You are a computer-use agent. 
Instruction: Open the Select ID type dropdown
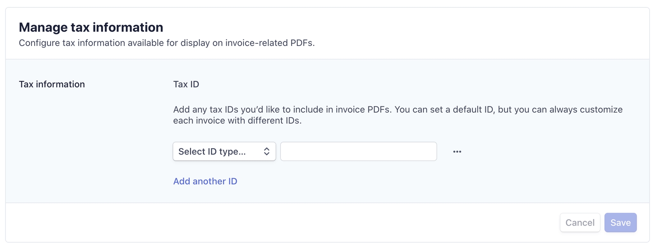pos(224,152)
